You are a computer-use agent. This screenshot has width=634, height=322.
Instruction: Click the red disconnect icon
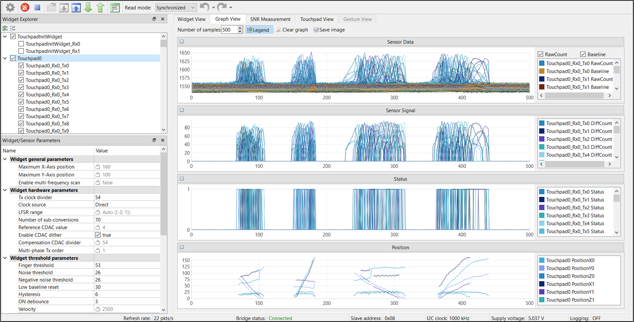pyautogui.click(x=25, y=7)
